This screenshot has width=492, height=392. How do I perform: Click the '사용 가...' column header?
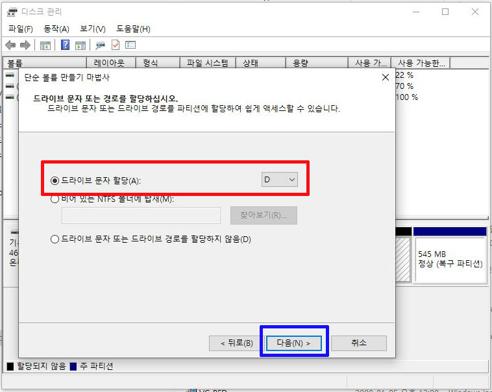pos(369,63)
